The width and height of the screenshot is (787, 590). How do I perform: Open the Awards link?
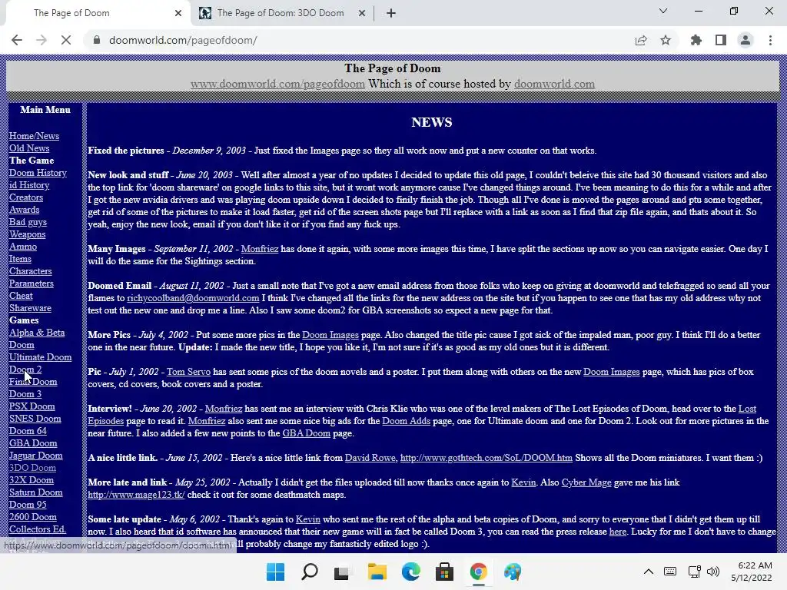[24, 210]
